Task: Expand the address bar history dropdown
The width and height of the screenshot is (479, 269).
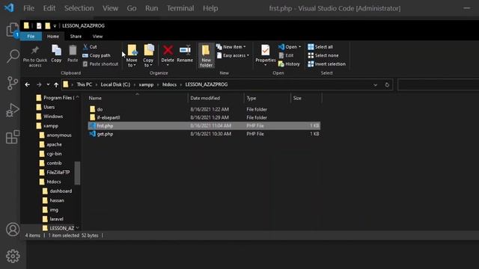Action: (x=376, y=84)
